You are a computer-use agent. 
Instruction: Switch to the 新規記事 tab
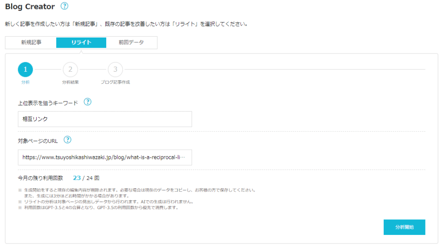(31, 42)
